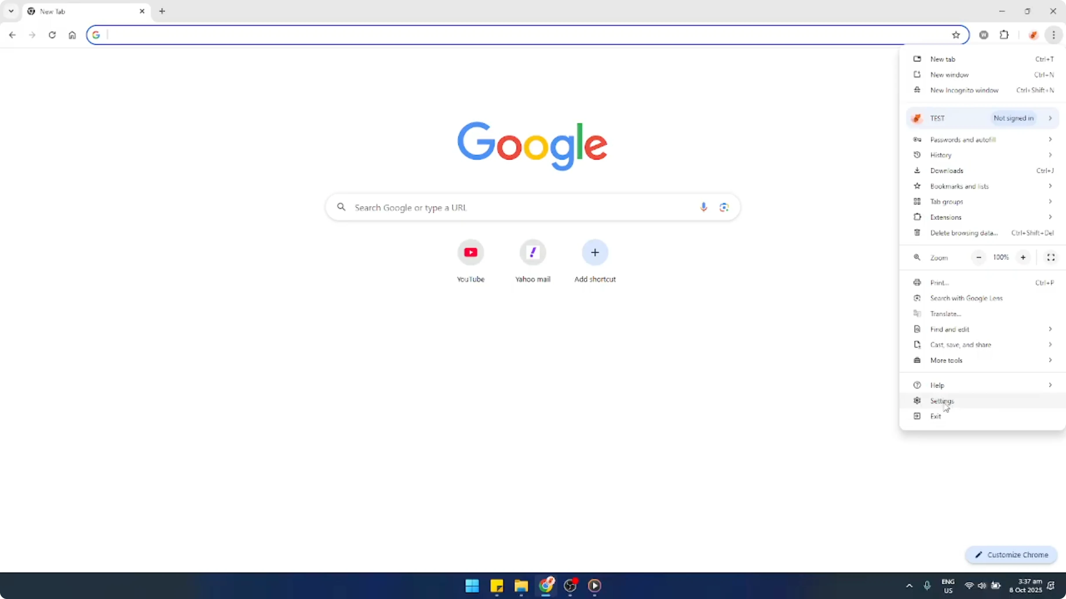Click the forward navigation arrow

[x=32, y=35]
